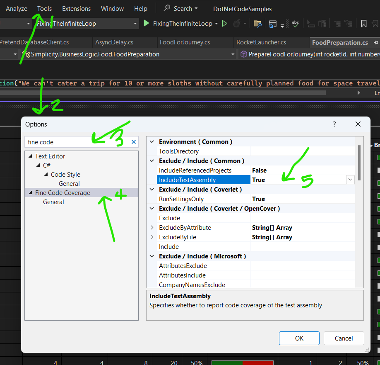Collapse Environment ( Common ) section
The image size is (380, 365).
[x=152, y=141]
